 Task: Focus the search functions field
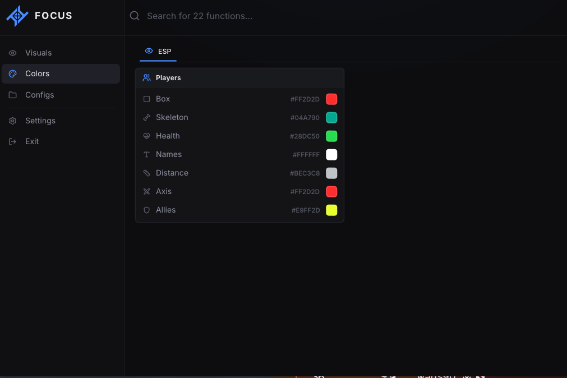[347, 16]
